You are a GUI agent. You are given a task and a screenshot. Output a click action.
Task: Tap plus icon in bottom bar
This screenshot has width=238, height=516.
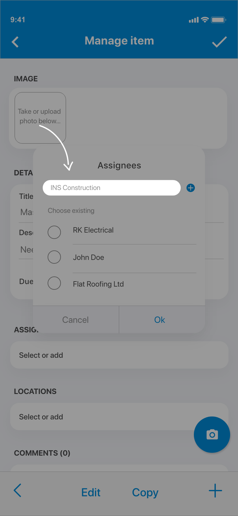[215, 491]
